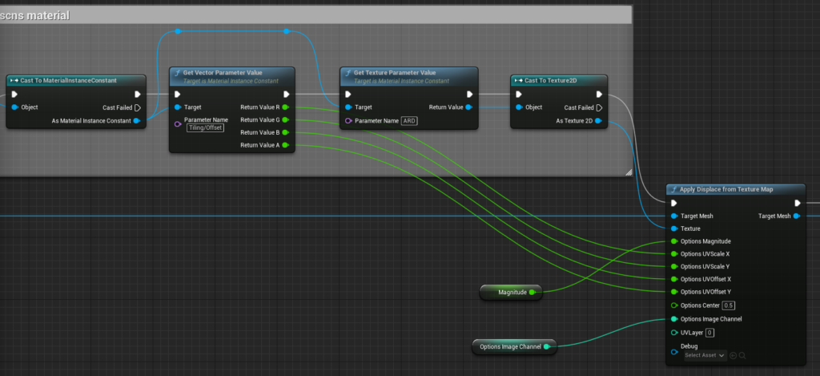Select the Get Texture Parameter Value node title
Image resolution: width=820 pixels, height=376 pixels.
click(x=394, y=73)
